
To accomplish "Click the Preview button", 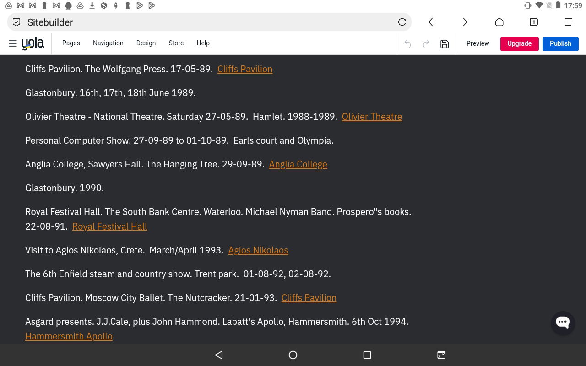I will coord(477,43).
